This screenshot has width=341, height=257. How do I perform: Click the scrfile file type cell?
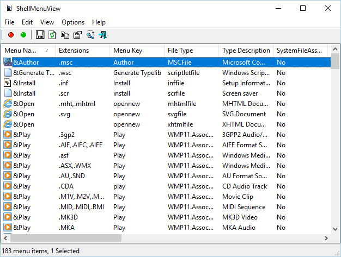coord(176,93)
